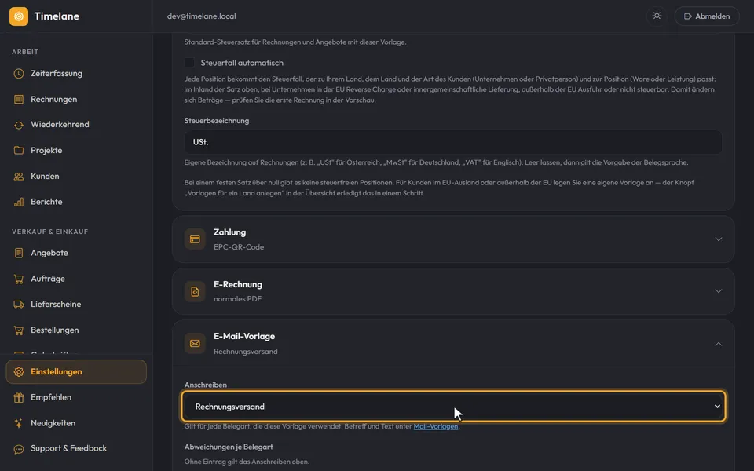Open Angebote in the sidebar
The height and width of the screenshot is (471, 754).
coord(76,253)
